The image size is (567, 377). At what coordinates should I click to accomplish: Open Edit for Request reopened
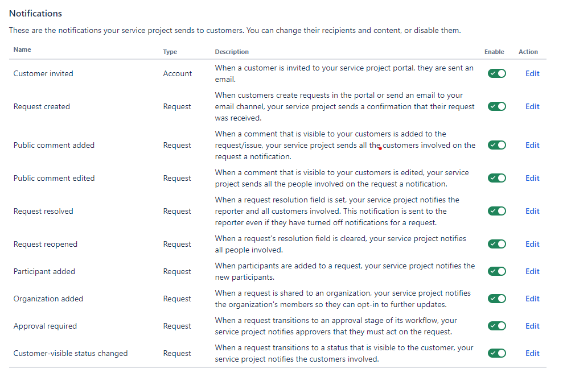[532, 244]
